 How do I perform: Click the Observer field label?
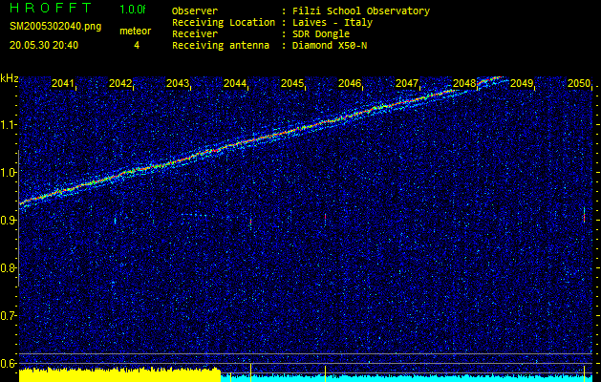(x=195, y=11)
